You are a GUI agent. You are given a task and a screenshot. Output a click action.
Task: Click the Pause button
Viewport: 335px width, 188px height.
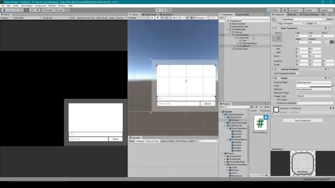[x=164, y=10]
